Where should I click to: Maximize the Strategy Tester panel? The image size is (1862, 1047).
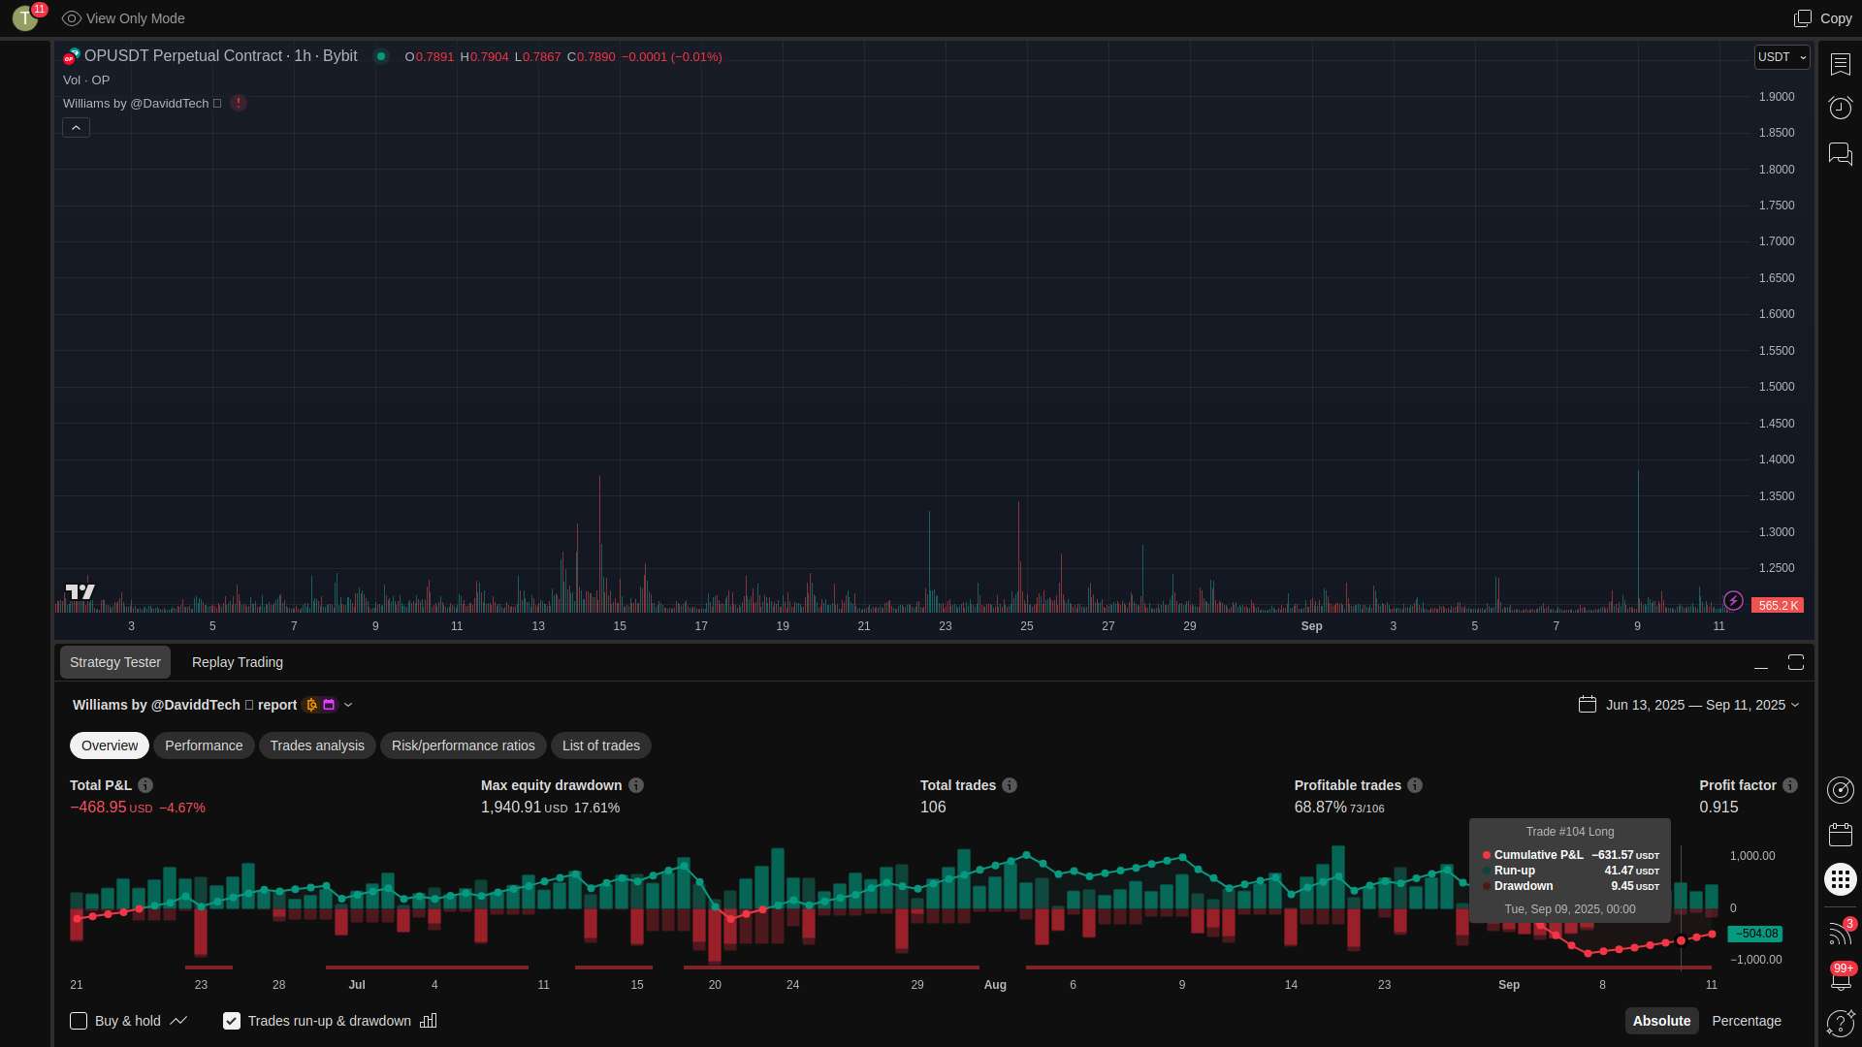(x=1796, y=662)
